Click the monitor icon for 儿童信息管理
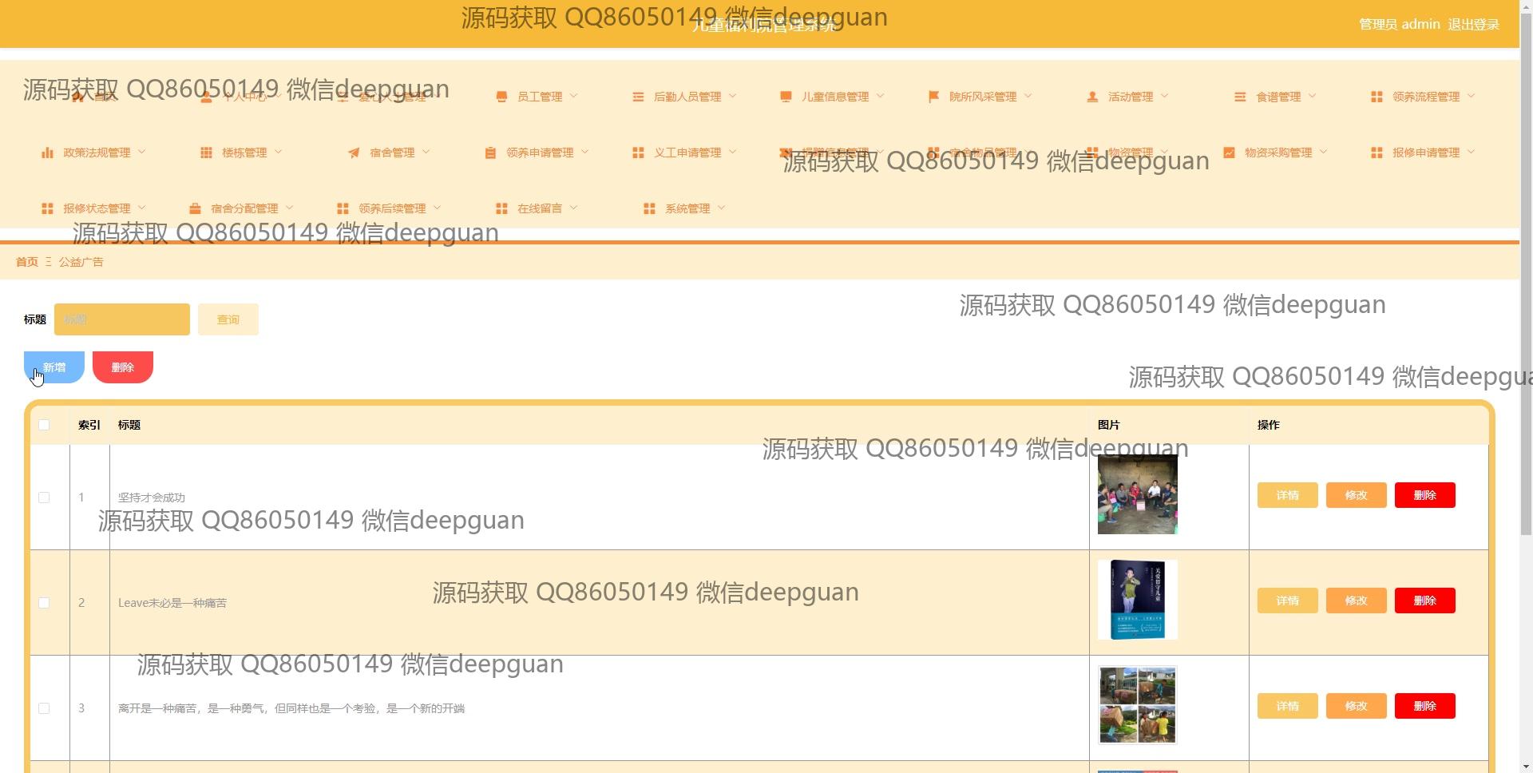The width and height of the screenshot is (1533, 773). pos(786,97)
